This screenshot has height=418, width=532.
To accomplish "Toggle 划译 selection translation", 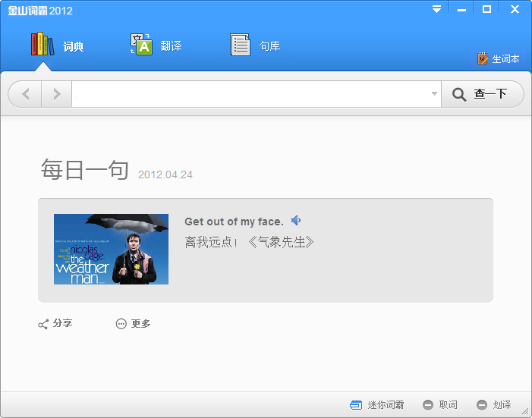I will click(494, 405).
